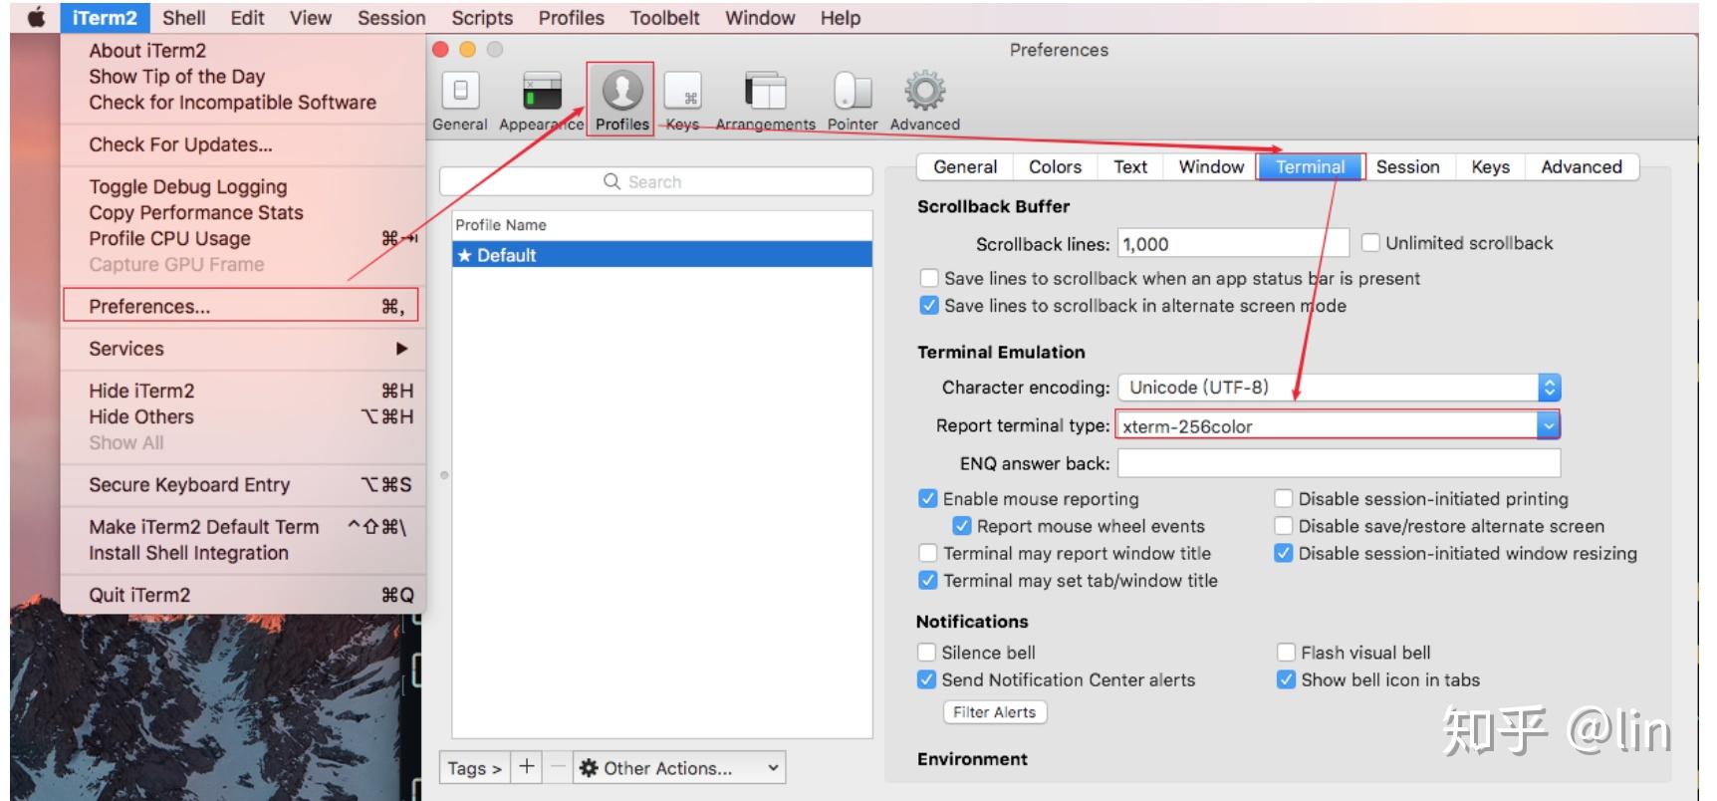Enable Silence bell checkbox

(927, 653)
